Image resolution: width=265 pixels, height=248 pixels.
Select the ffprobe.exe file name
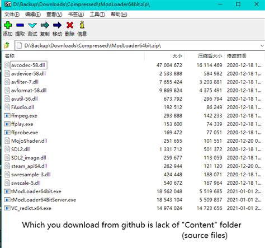[25, 133]
